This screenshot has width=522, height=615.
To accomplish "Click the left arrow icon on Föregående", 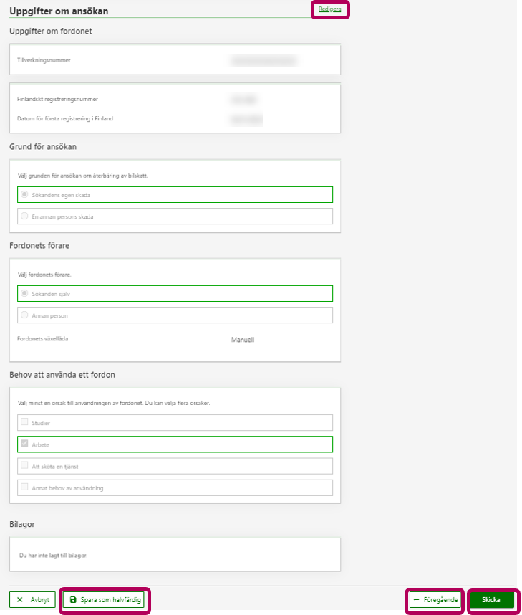I will click(417, 599).
